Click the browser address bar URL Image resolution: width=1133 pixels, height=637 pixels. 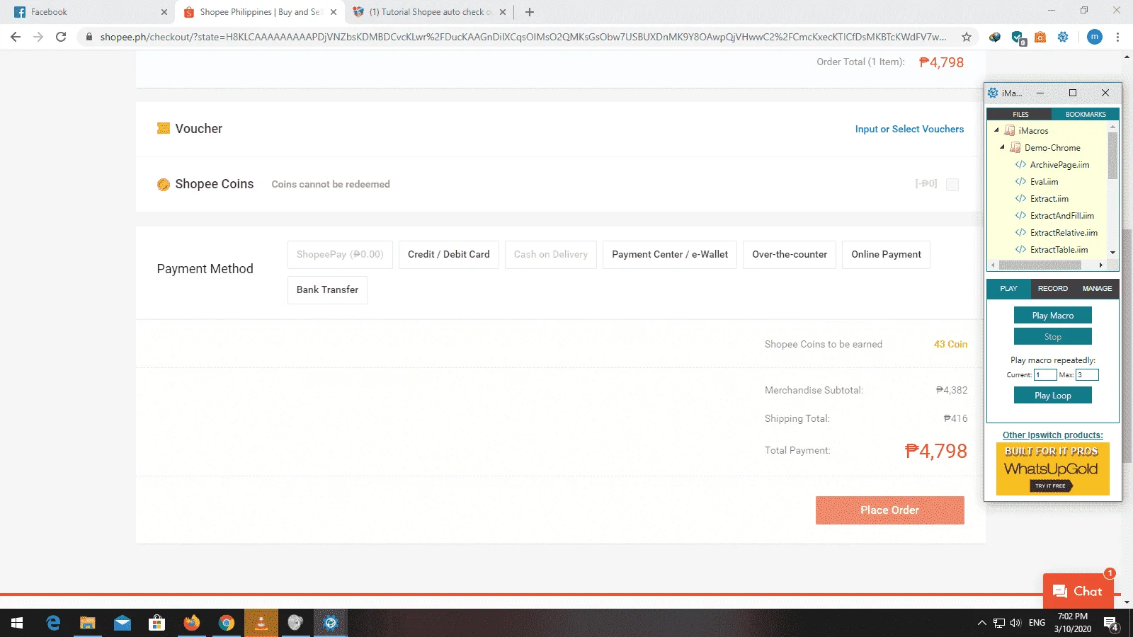pos(523,37)
